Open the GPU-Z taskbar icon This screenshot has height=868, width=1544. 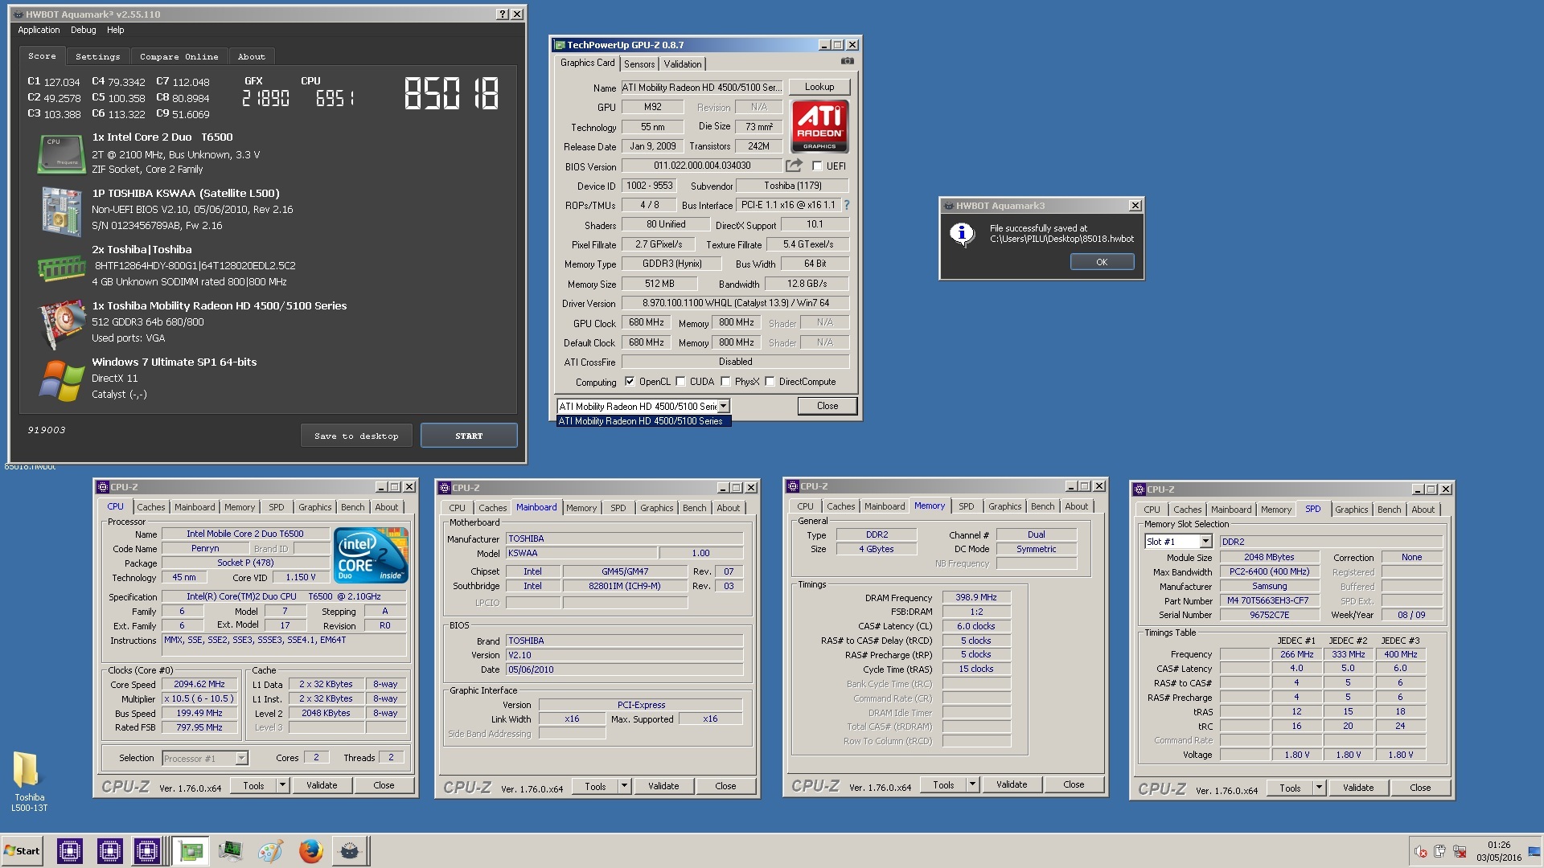point(191,850)
